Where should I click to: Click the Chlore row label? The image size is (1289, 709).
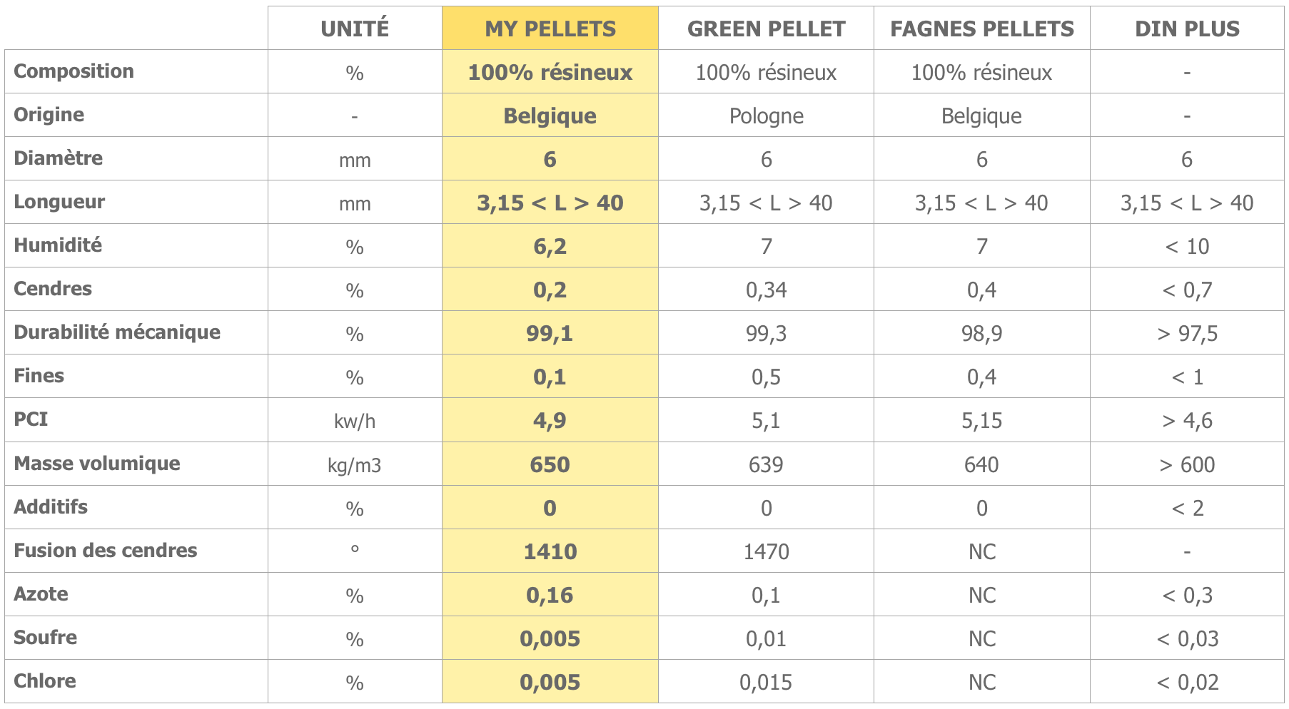coord(45,681)
